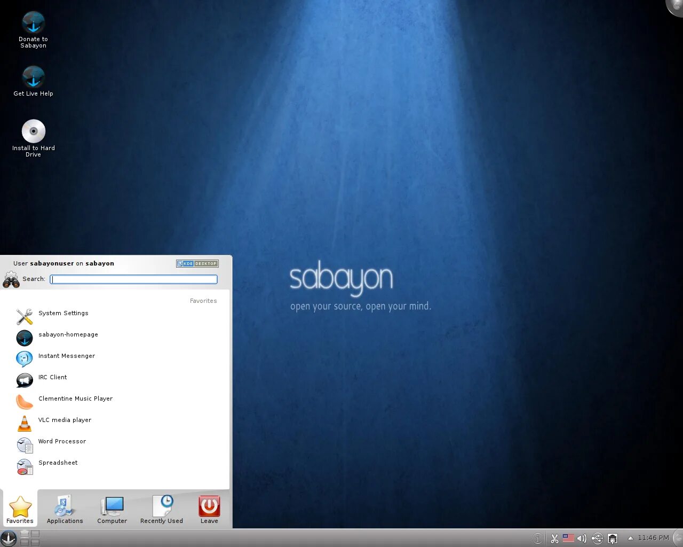Open the USB device notifier icon
Viewport: 683px width, 547px height.
pos(597,538)
